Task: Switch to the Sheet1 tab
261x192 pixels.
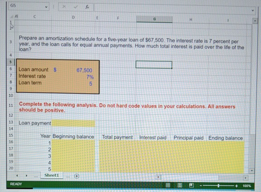Action: coord(52,175)
